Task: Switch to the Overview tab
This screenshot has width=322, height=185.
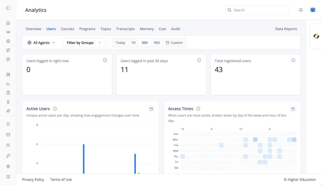Action: coord(33,29)
